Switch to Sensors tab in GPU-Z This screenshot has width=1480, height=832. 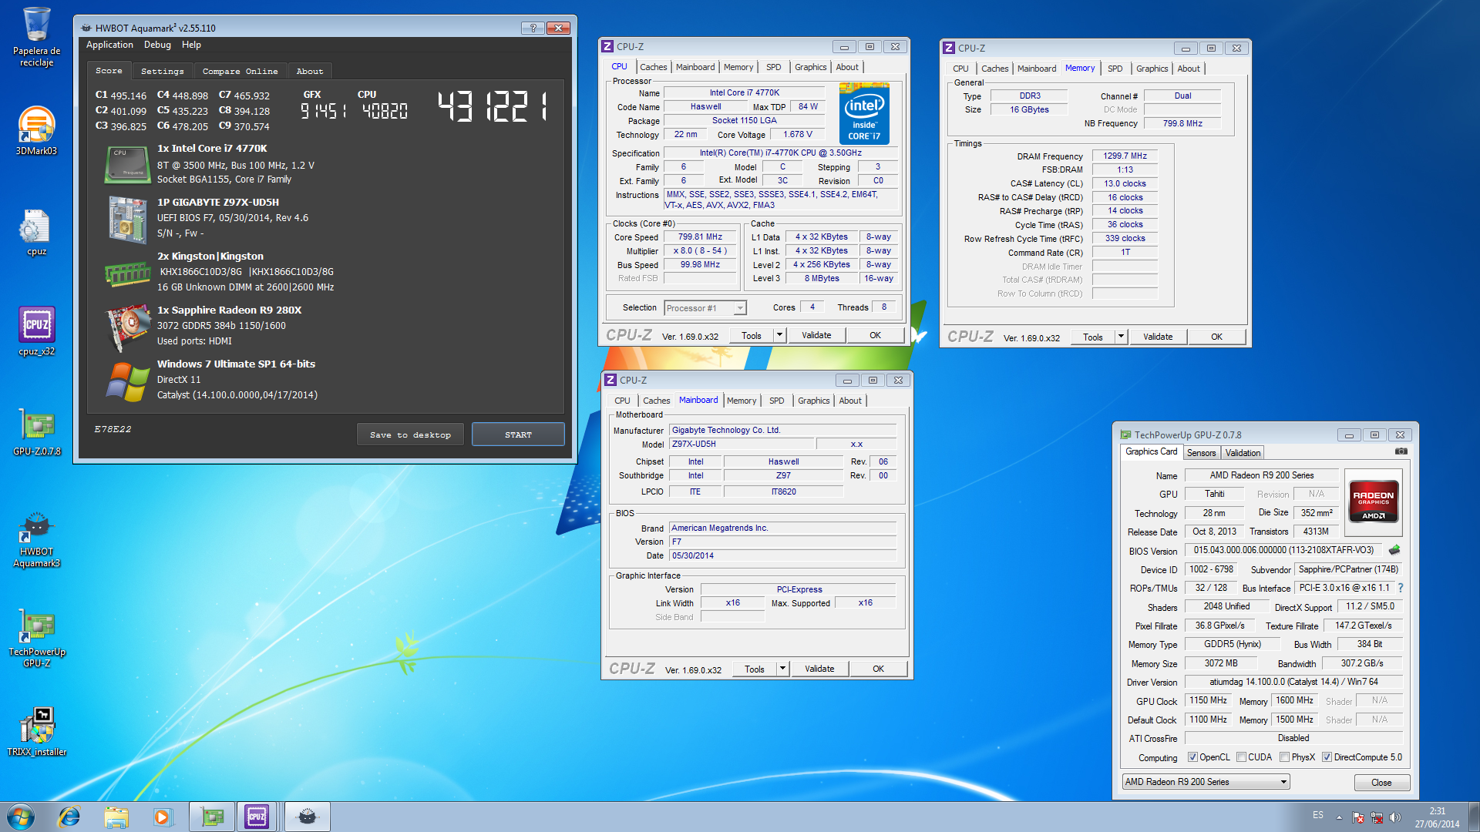1201,453
